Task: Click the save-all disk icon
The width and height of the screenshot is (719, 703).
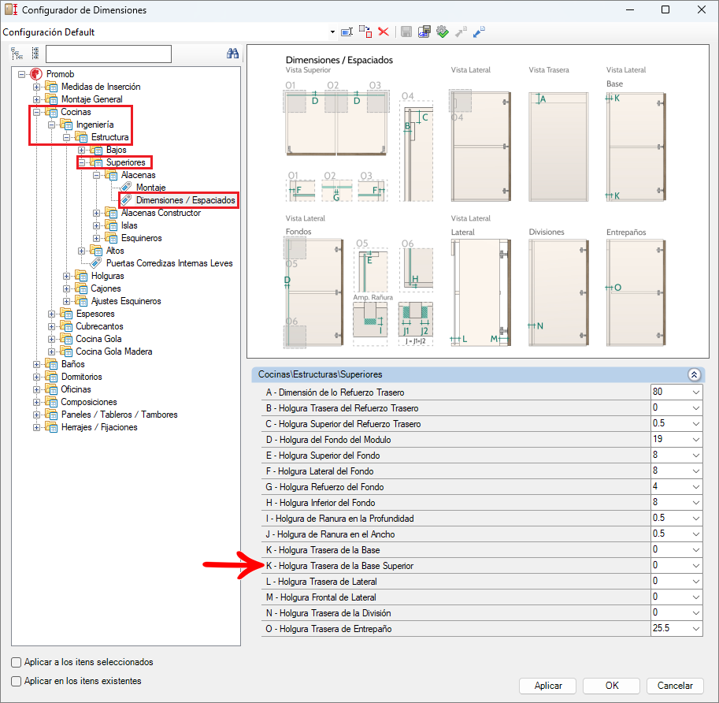Action: tap(424, 32)
